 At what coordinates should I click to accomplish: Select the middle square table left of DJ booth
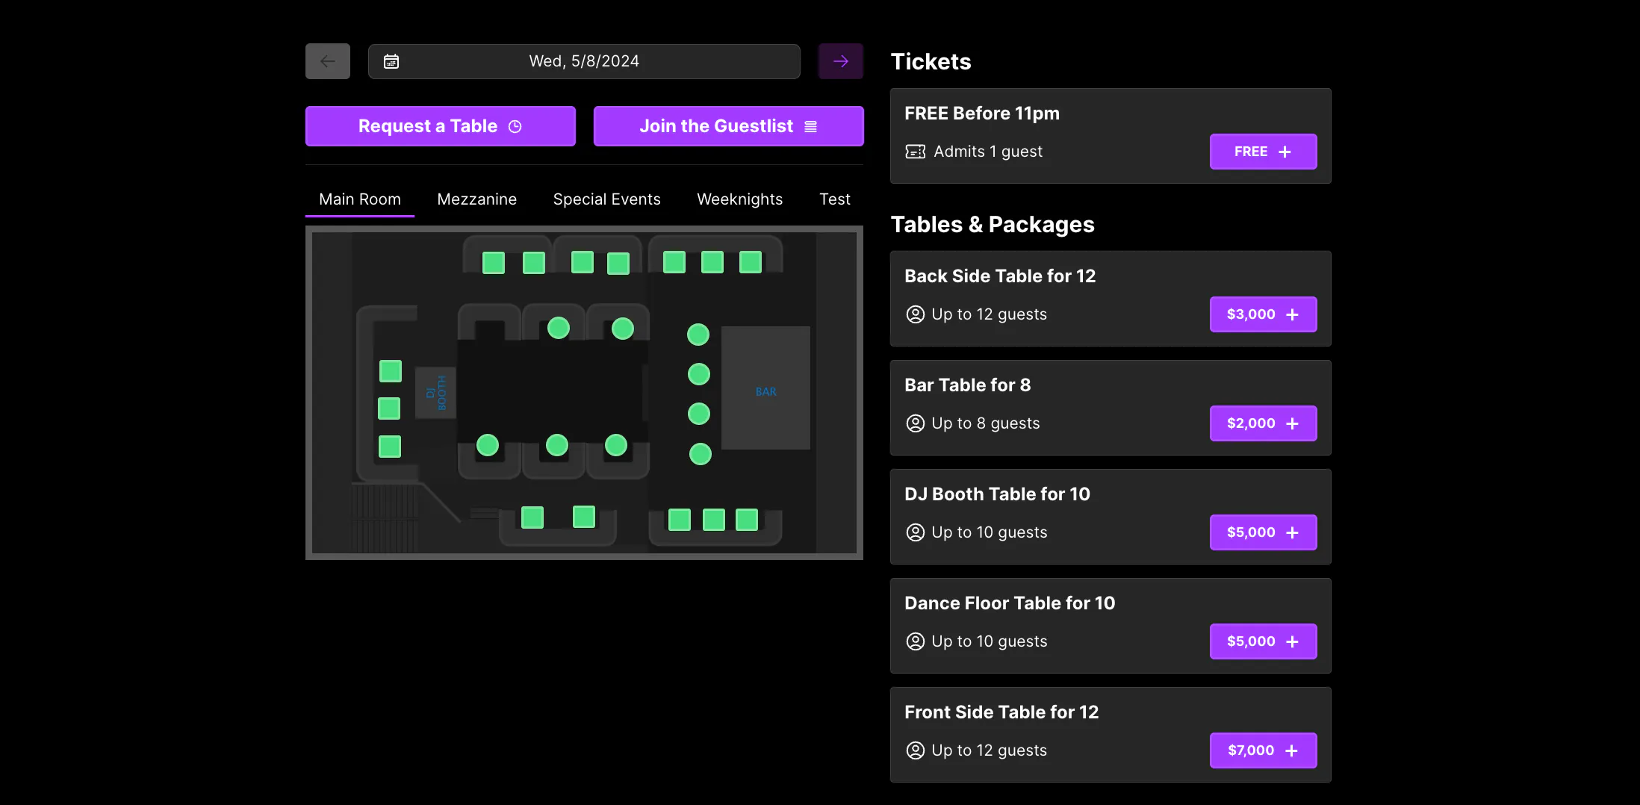pos(389,408)
